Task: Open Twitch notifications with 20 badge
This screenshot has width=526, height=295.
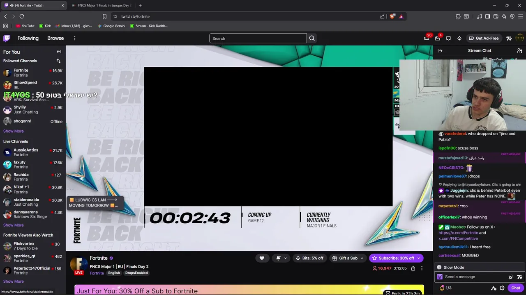Action: click(x=427, y=38)
